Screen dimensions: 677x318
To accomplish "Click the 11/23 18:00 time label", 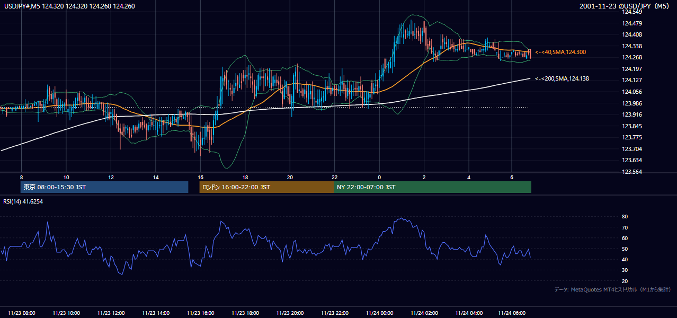I will [245, 313].
